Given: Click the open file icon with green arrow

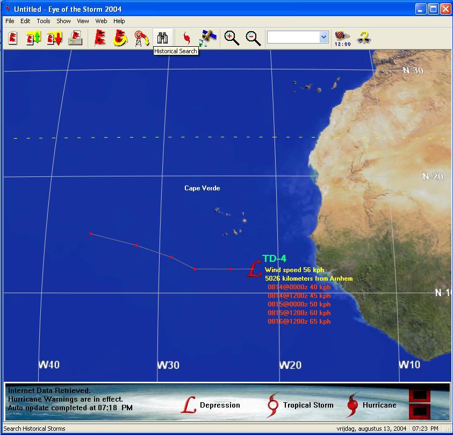Looking at the screenshot, I should click(x=33, y=38).
